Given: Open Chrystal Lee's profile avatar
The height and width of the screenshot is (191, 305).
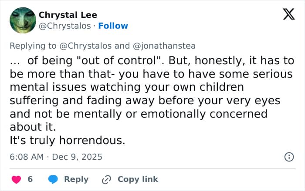Looking at the screenshot, I should (22, 20).
